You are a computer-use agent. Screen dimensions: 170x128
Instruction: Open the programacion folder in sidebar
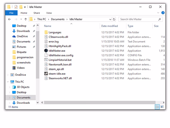click(x=25, y=57)
